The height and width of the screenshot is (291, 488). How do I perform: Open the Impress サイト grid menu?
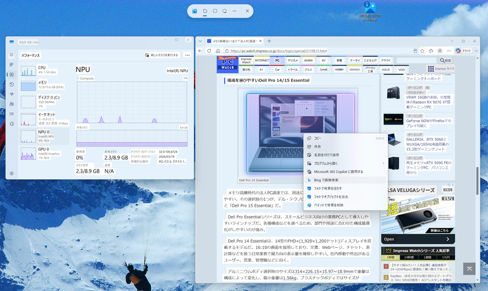coord(441,68)
